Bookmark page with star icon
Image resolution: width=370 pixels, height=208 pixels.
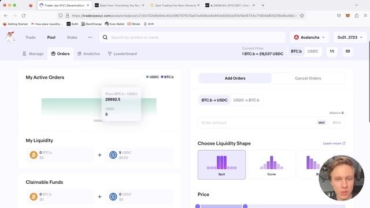(302, 16)
